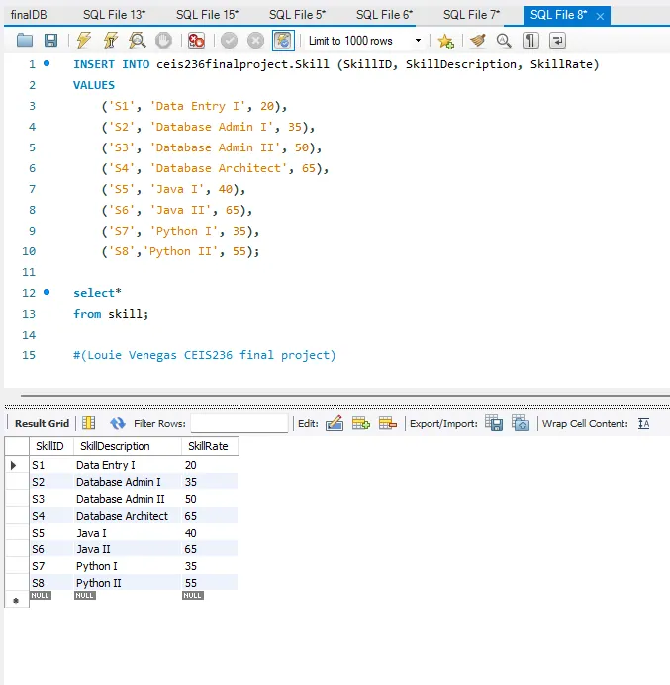670x685 pixels.
Task: Save the script with floppy disk icon
Action: [51, 41]
